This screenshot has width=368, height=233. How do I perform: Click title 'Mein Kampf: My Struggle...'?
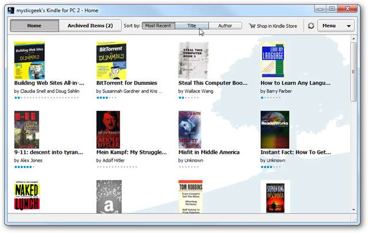132,152
